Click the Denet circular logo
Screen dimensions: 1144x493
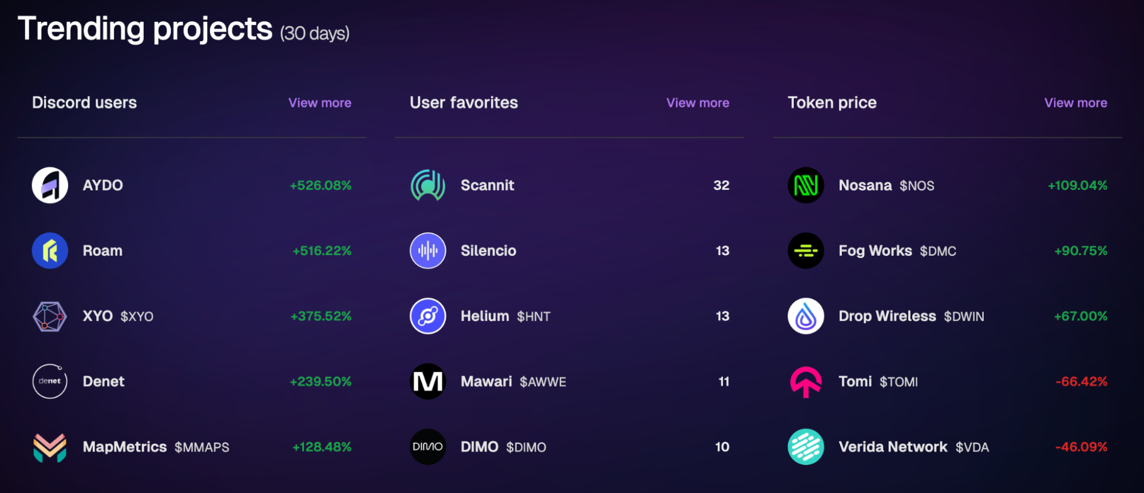tap(50, 381)
